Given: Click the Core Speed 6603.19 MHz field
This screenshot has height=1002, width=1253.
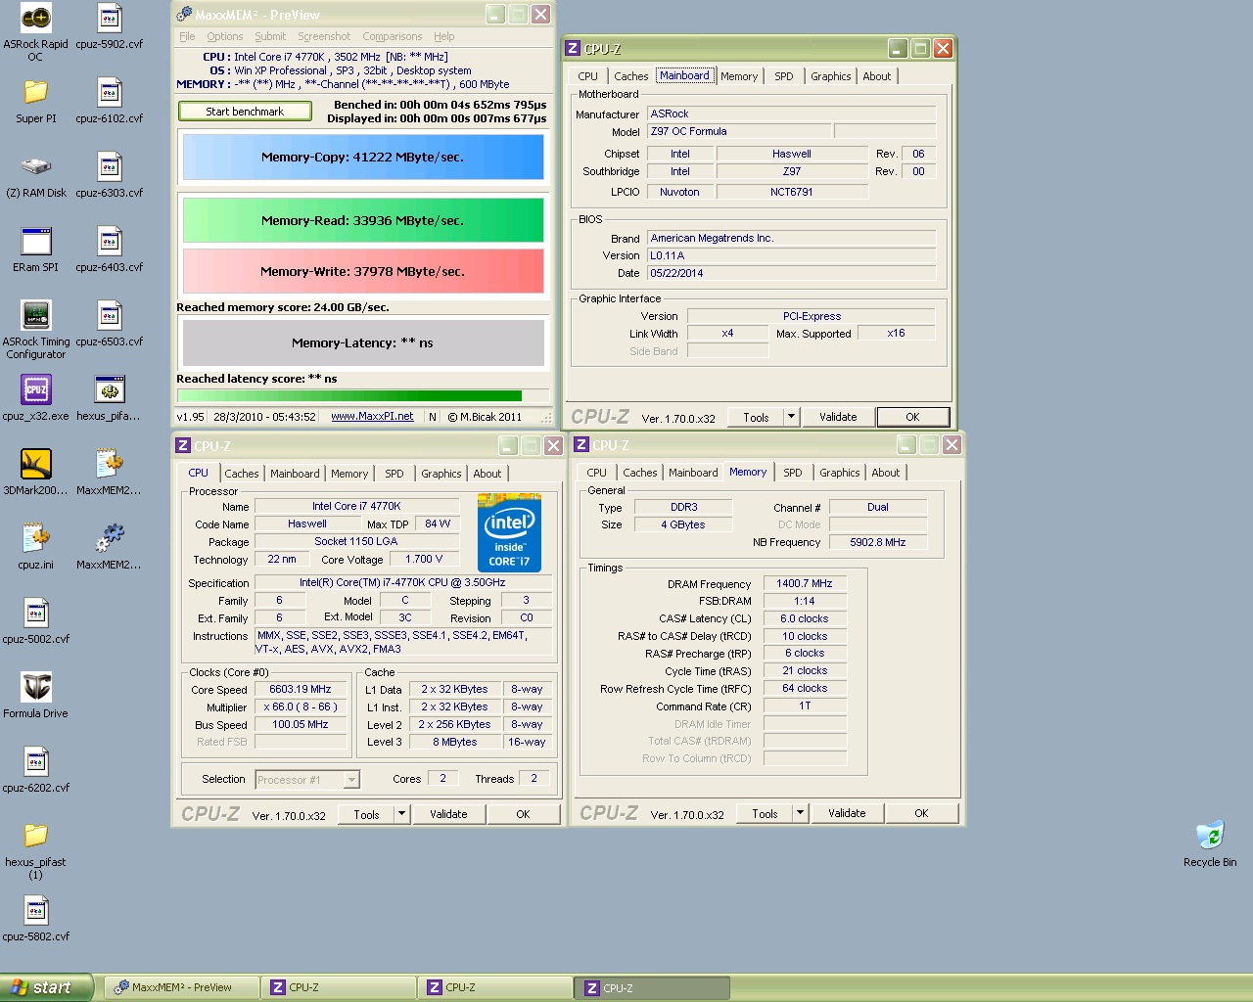Looking at the screenshot, I should click(x=301, y=690).
